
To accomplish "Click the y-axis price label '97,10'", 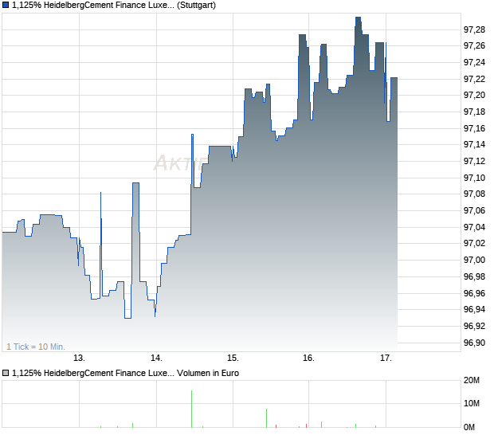I will [x=474, y=178].
